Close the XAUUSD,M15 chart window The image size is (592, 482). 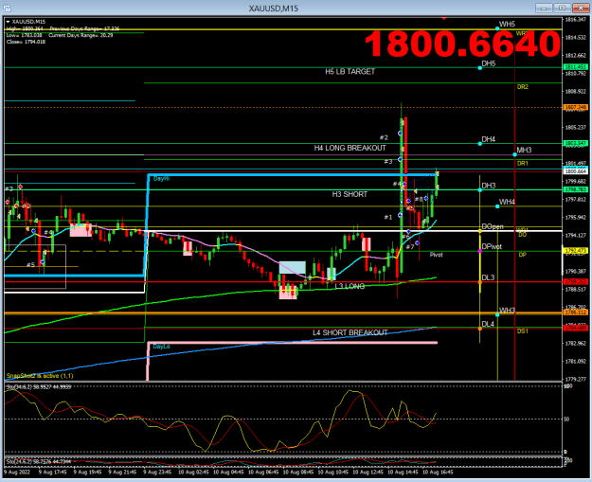[581, 8]
